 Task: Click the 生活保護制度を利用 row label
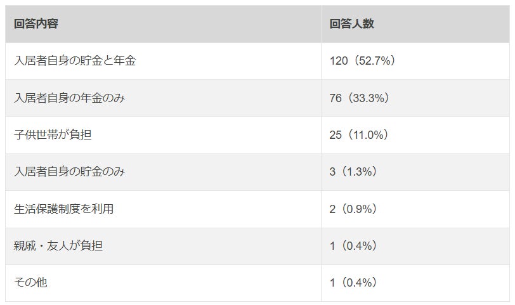pyautogui.click(x=63, y=209)
